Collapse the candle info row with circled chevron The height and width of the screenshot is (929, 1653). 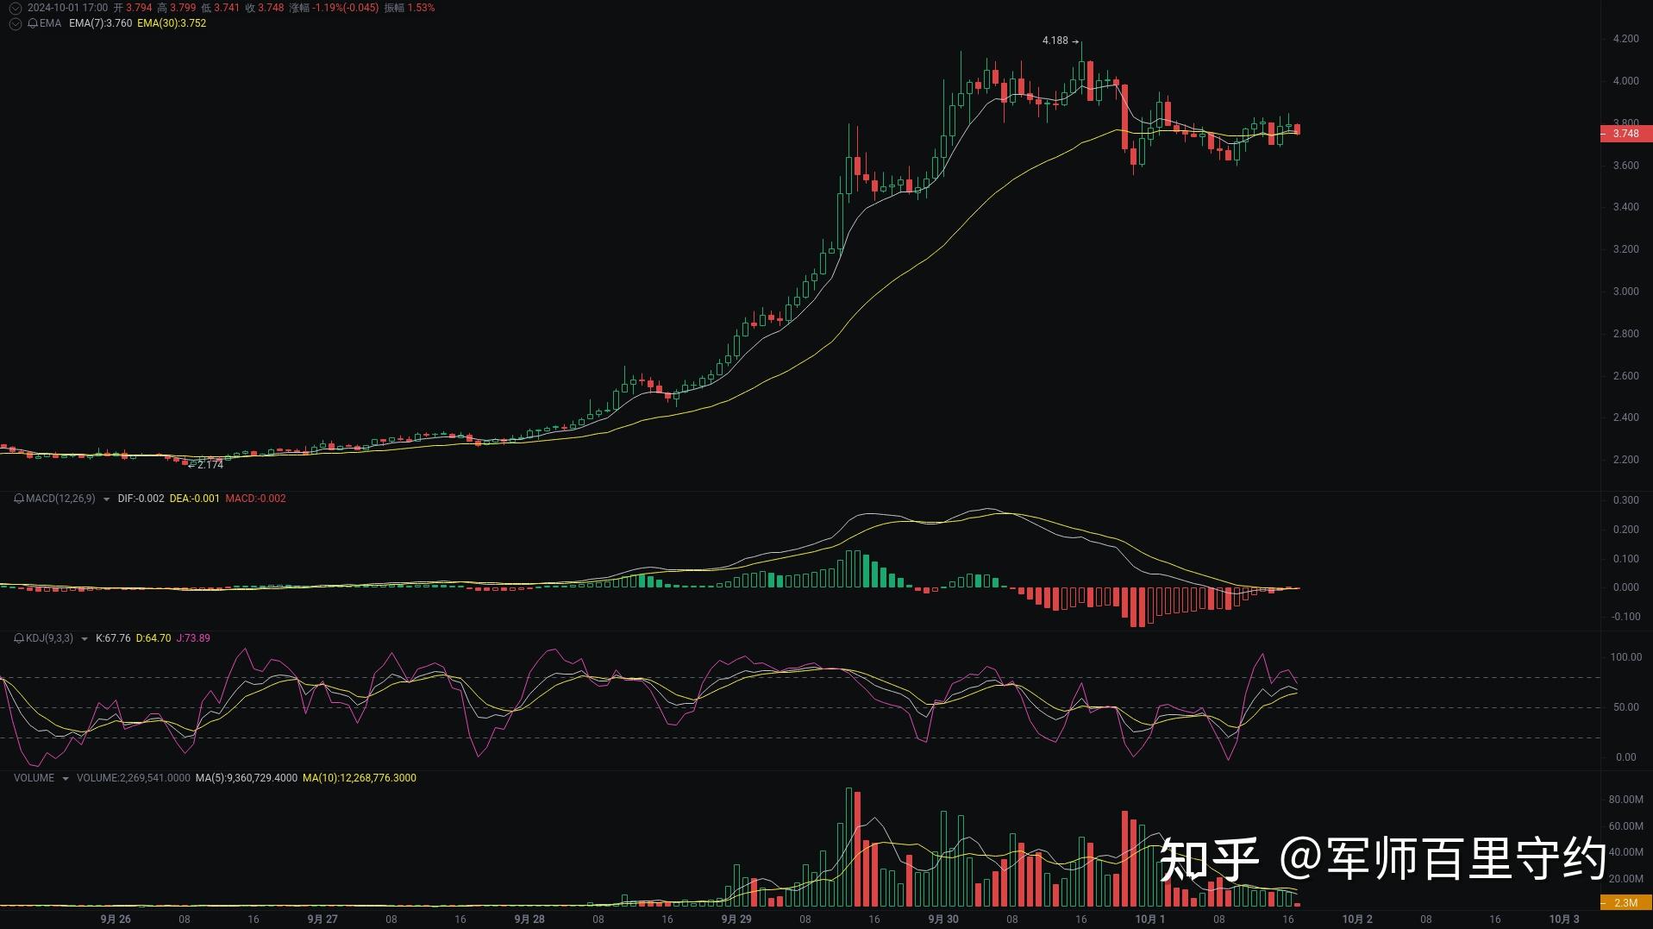pyautogui.click(x=15, y=8)
